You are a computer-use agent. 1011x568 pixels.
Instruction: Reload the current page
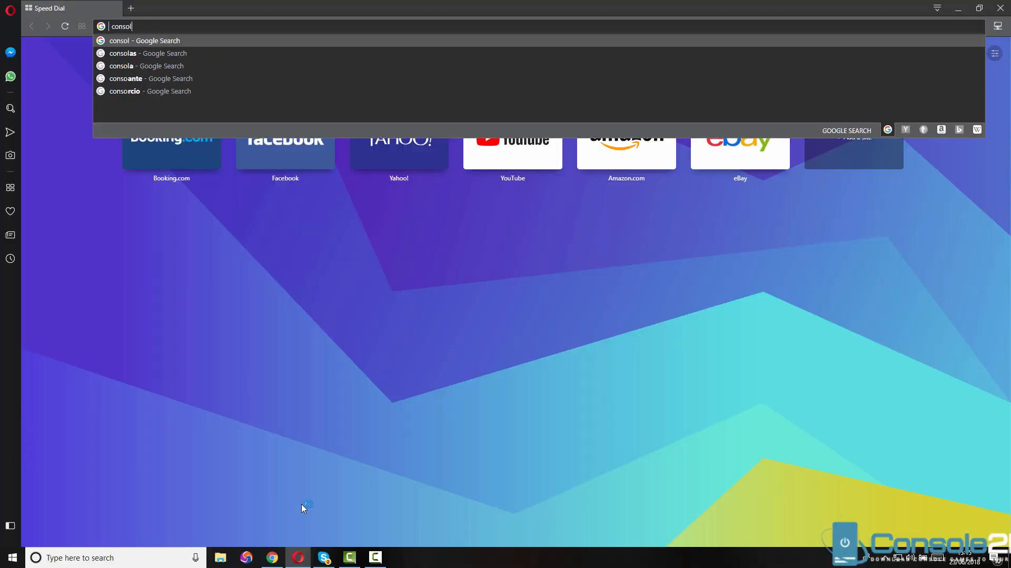tap(65, 26)
